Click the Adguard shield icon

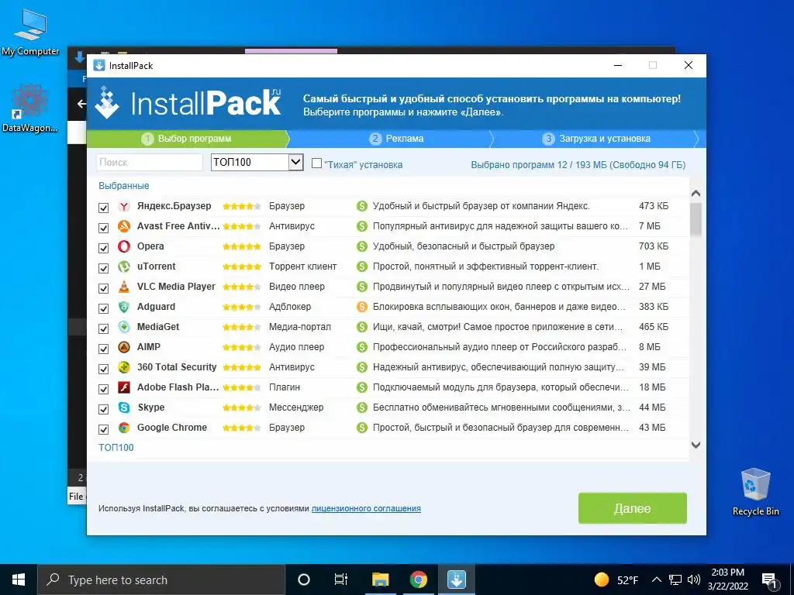pyautogui.click(x=124, y=307)
